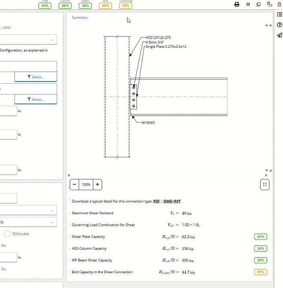
Task: Pan drawing right with right arrow
Action: [266, 175]
